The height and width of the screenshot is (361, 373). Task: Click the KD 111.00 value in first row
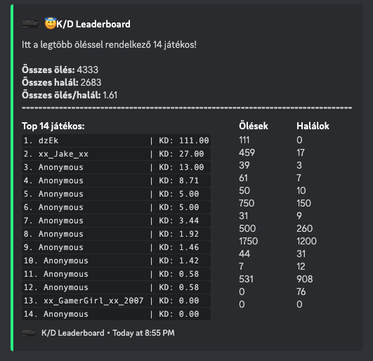coord(194,140)
